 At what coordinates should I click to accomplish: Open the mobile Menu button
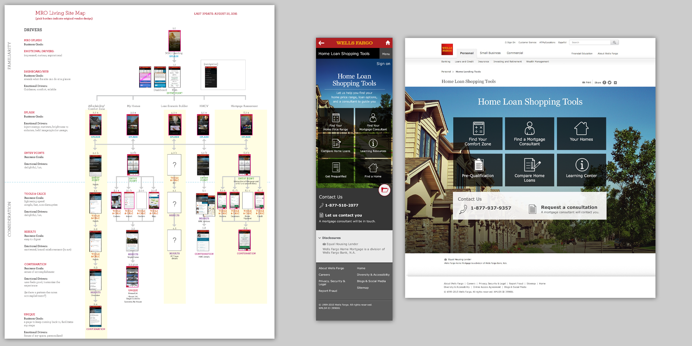click(386, 54)
